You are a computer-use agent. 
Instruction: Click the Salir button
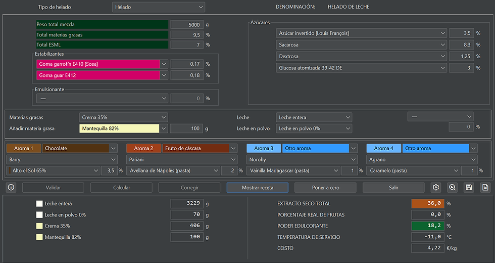pos(393,188)
